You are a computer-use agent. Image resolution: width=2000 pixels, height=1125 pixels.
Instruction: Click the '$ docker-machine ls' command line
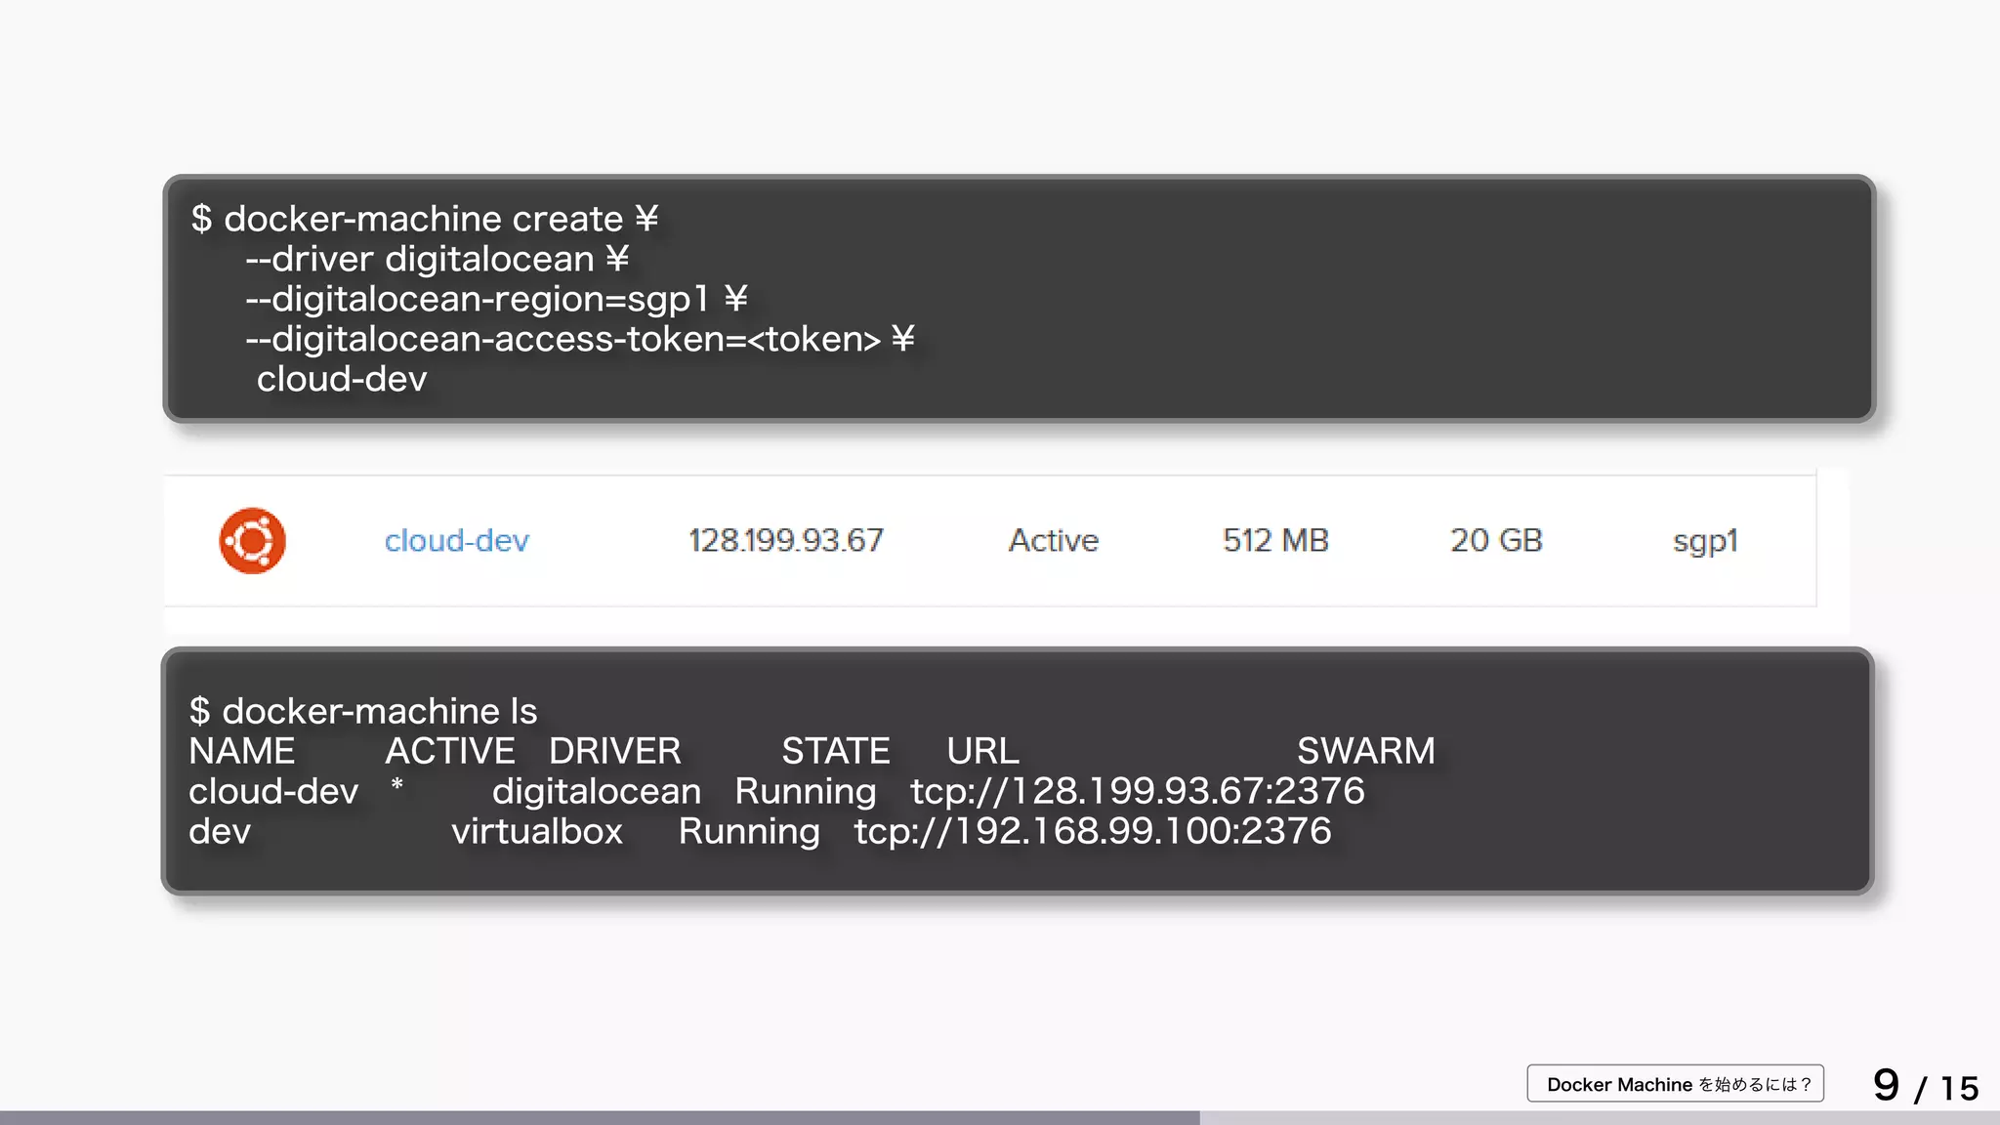click(363, 711)
